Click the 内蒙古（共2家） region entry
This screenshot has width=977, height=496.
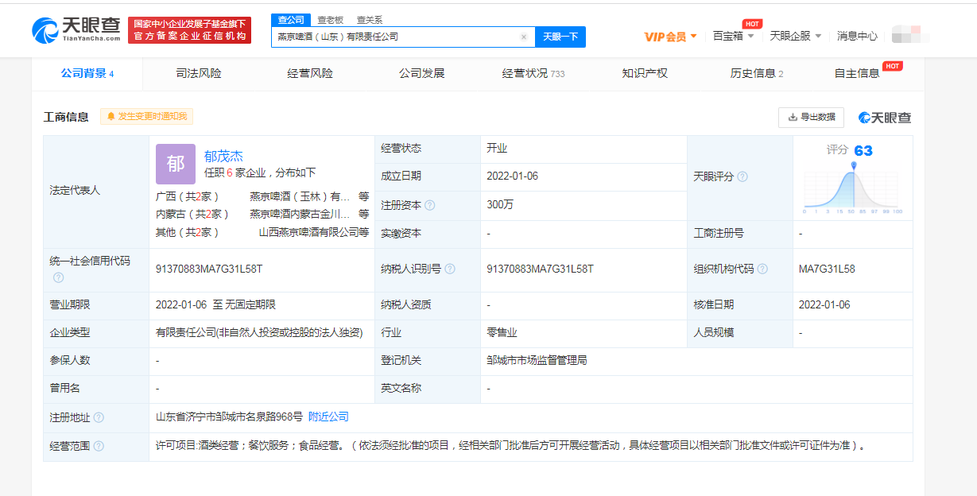192,214
